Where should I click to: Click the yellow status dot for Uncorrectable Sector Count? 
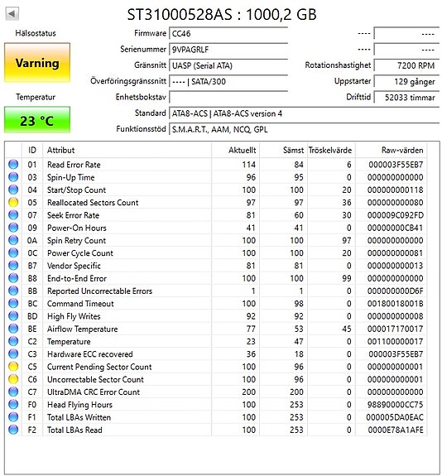coord(13,379)
